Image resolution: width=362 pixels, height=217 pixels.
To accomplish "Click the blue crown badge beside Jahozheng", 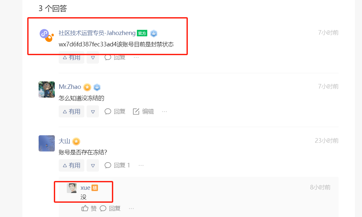I will 153,33.
